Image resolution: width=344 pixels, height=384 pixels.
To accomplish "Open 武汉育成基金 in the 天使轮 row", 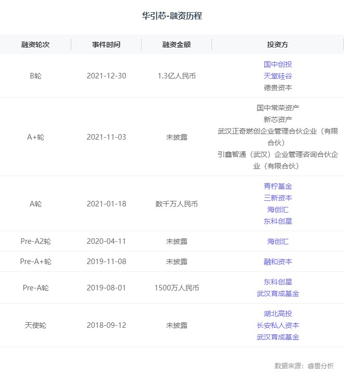I will (x=278, y=337).
